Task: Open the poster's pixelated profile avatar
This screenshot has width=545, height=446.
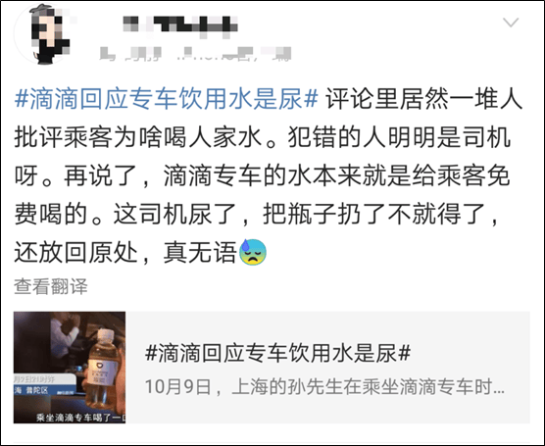Action: (43, 33)
